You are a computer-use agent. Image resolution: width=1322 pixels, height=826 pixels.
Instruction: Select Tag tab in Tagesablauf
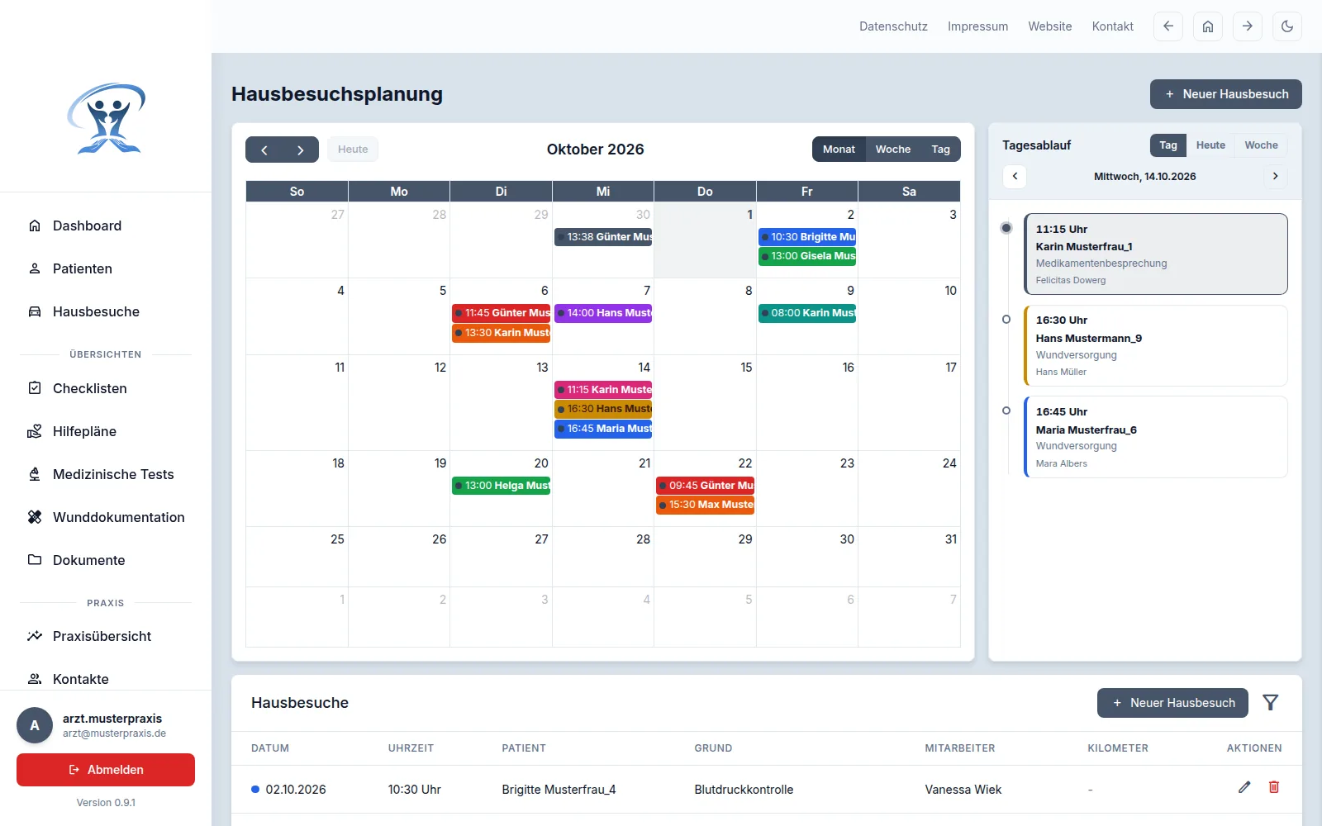tap(1168, 145)
